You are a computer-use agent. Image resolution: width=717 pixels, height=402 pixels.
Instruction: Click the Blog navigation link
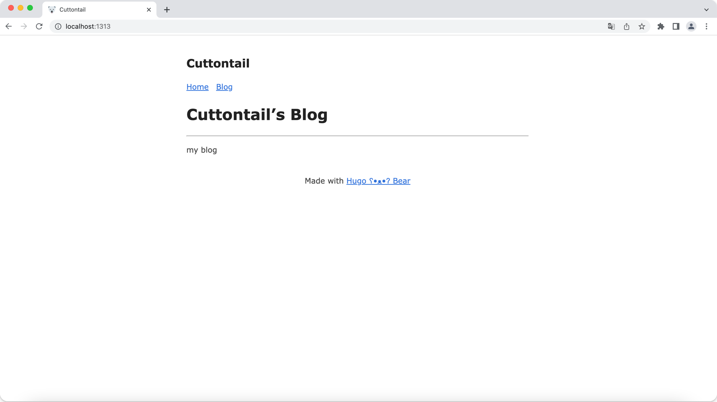[224, 87]
